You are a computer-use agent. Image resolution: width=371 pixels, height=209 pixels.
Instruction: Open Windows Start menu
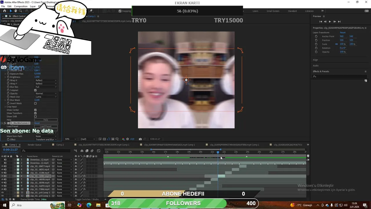pyautogui.click(x=4, y=205)
